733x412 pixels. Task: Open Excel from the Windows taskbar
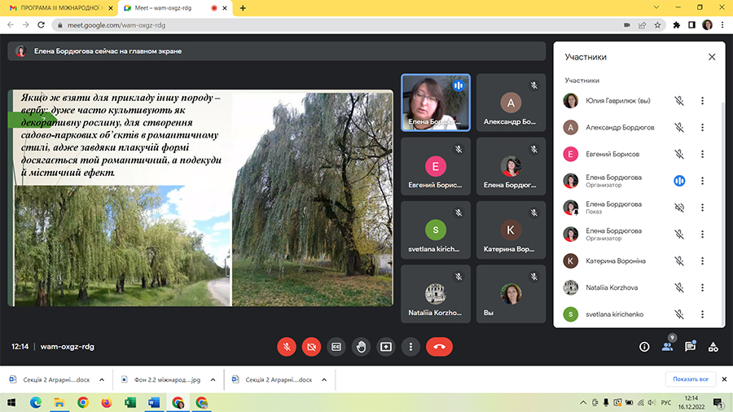tap(130, 402)
